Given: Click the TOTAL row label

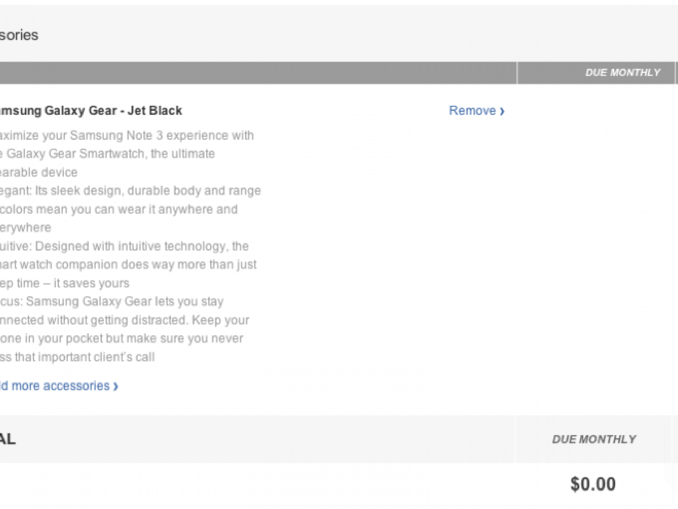Looking at the screenshot, I should 7,439.
